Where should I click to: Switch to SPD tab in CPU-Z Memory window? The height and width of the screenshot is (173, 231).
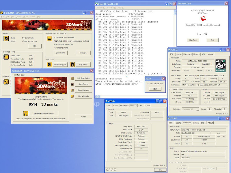pyautogui.click(x=140, y=106)
